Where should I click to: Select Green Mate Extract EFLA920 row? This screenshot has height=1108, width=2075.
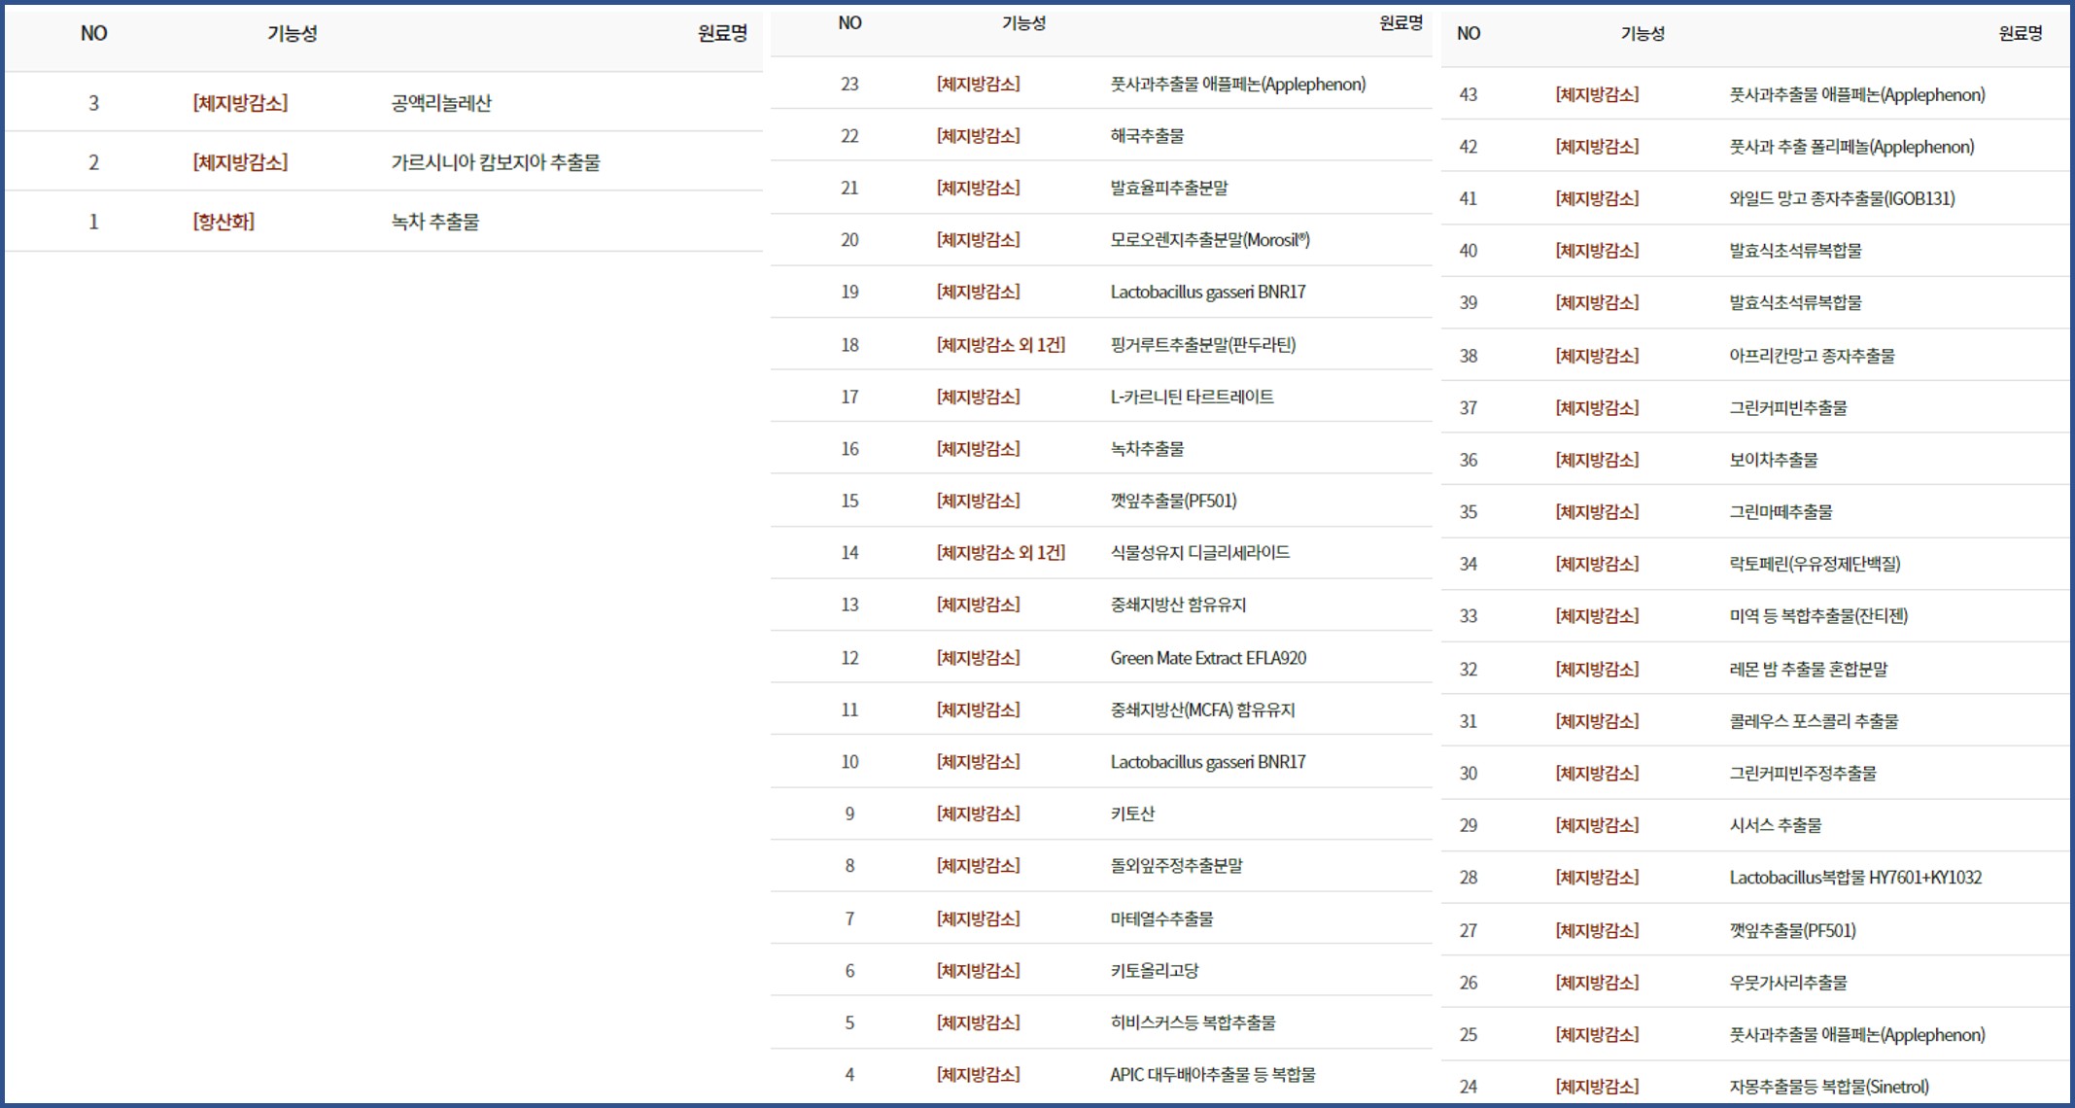(x=1208, y=658)
